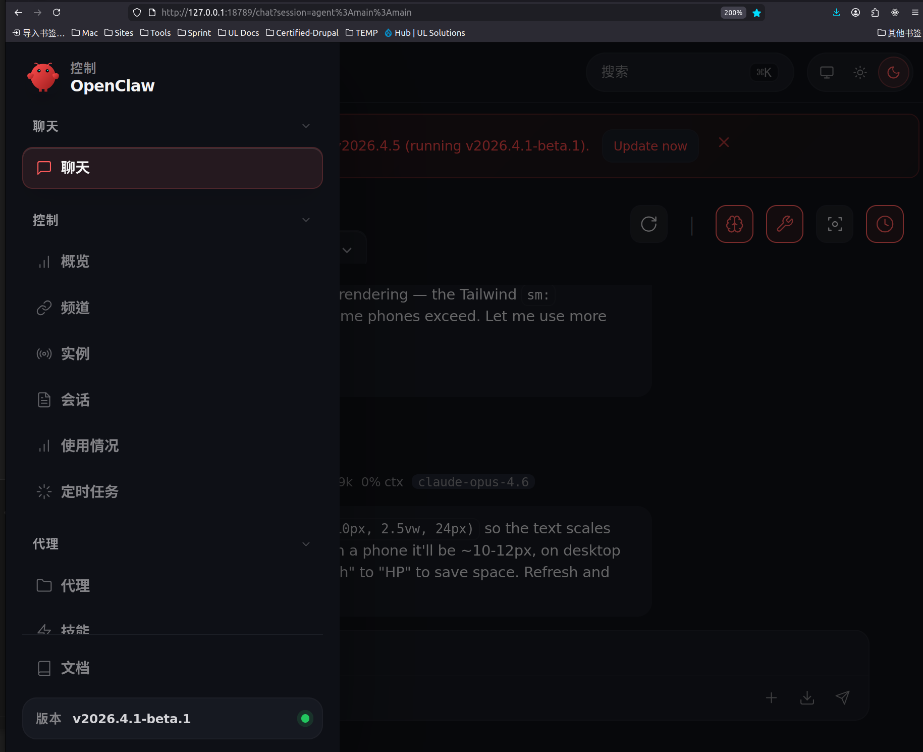Open the clock history icon
Screen dimensions: 923x752
(x=884, y=224)
